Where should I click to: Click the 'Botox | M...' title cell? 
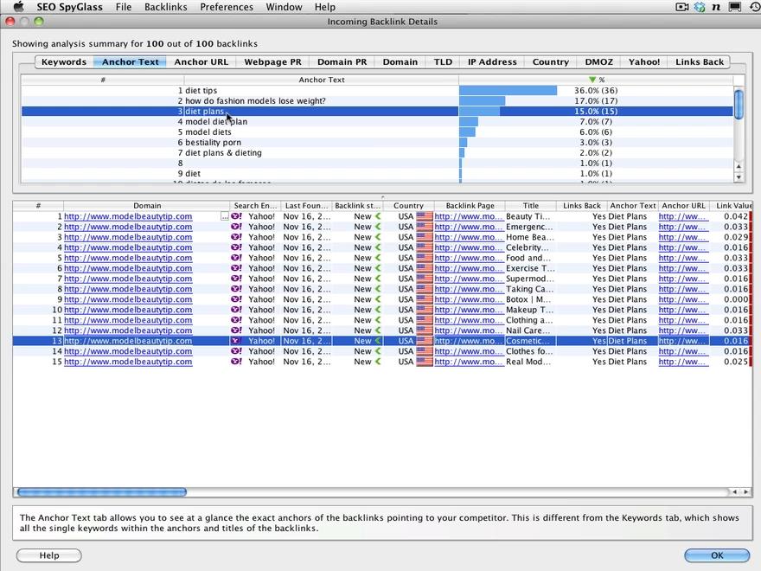click(528, 299)
